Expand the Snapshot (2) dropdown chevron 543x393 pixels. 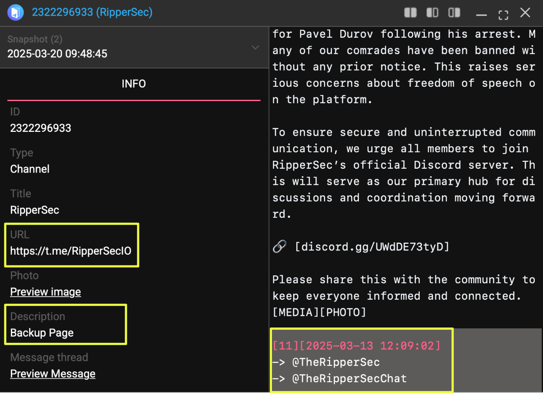(x=255, y=47)
